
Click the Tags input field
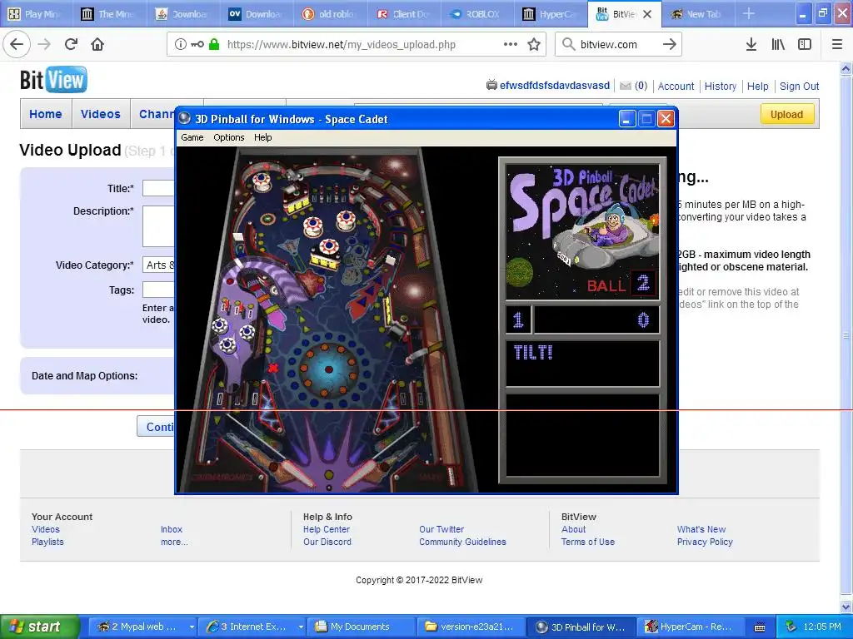coord(158,289)
